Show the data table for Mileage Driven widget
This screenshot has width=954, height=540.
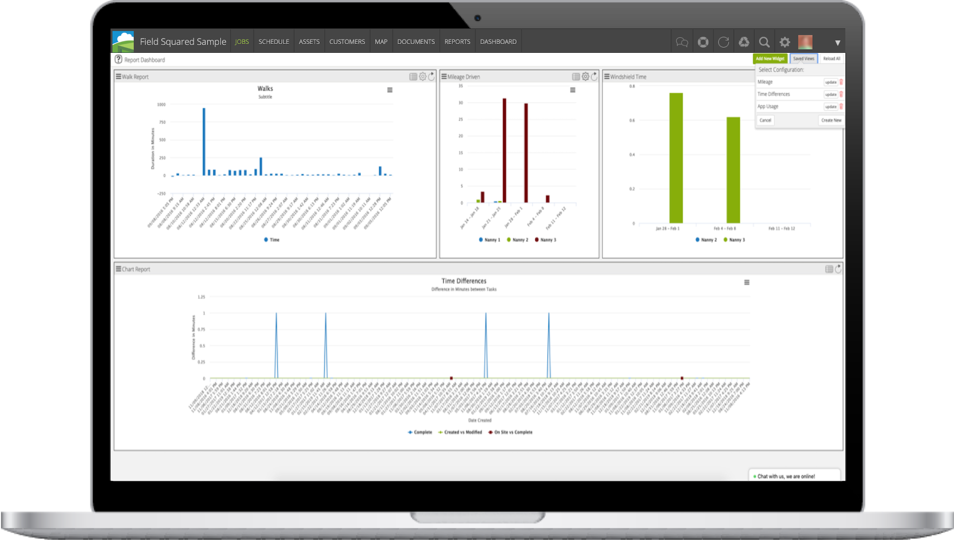click(x=575, y=76)
